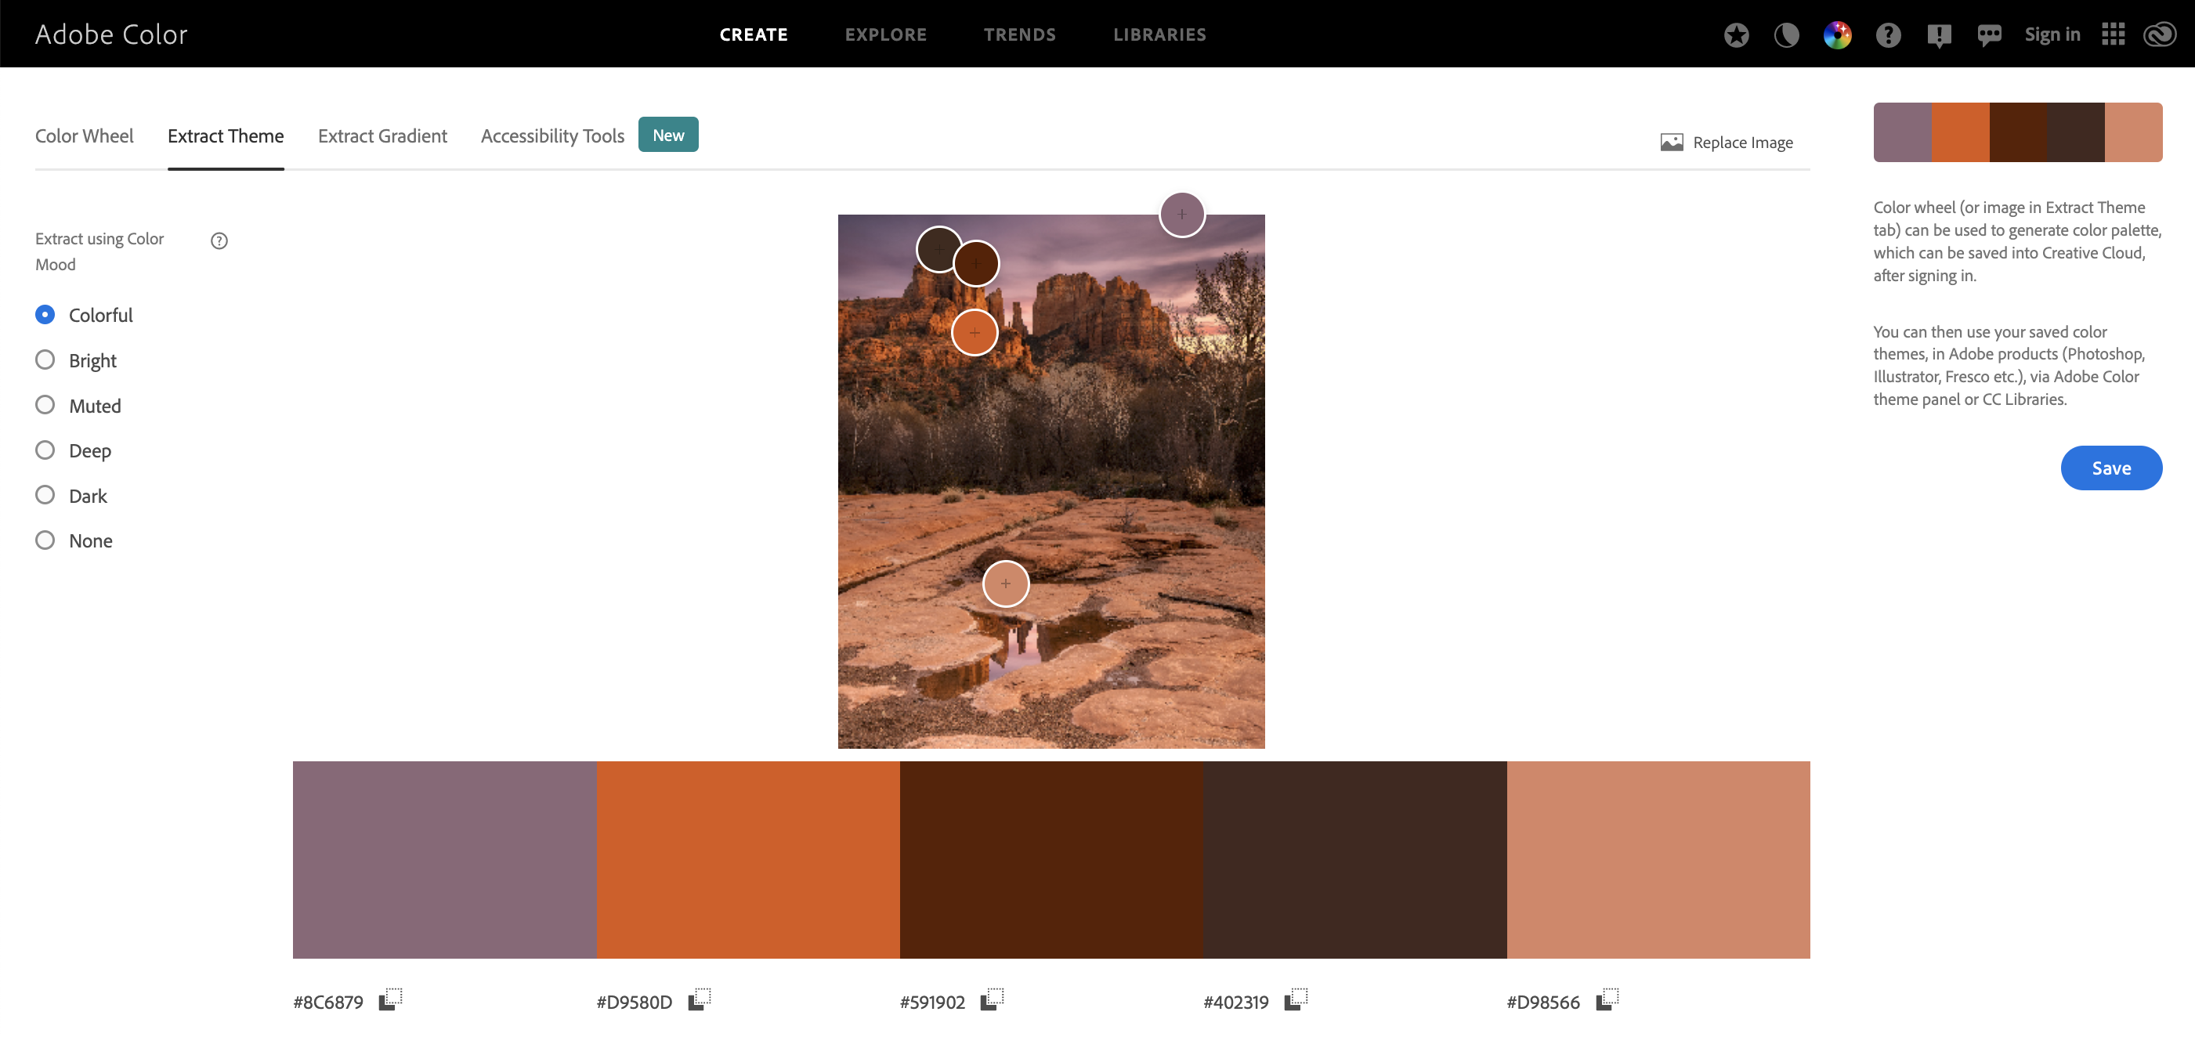
Task: Select the dark brown #591902 large swatch
Action: tap(1051, 860)
